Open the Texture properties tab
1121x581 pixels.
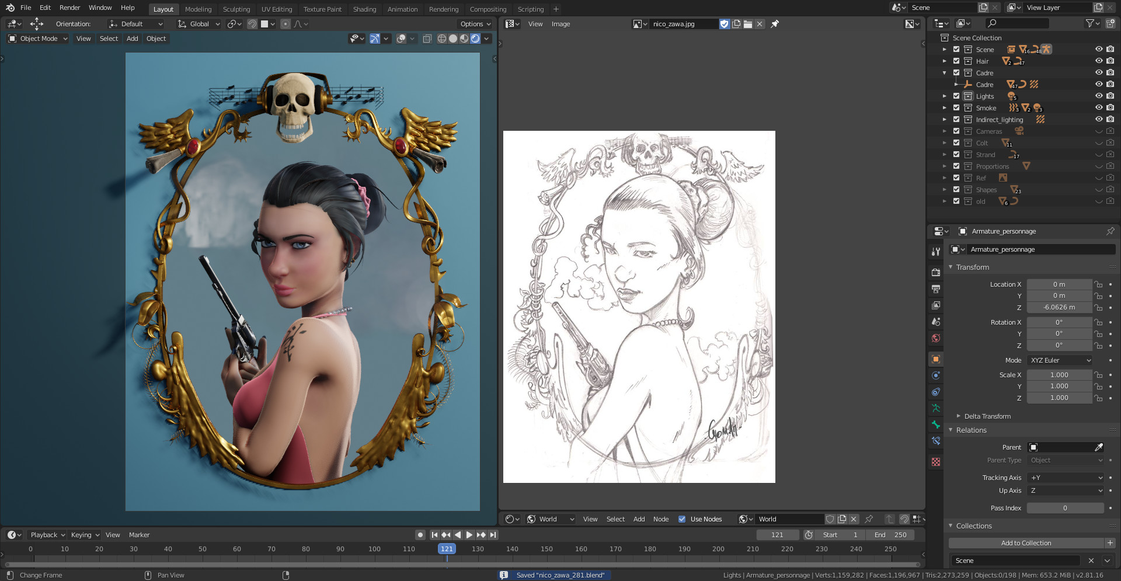click(936, 462)
